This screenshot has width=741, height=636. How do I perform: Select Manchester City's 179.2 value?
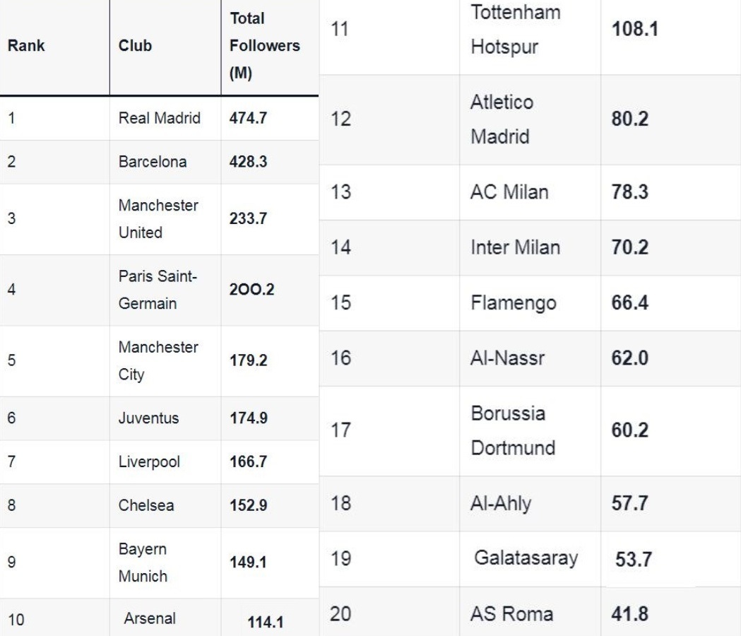pyautogui.click(x=248, y=360)
